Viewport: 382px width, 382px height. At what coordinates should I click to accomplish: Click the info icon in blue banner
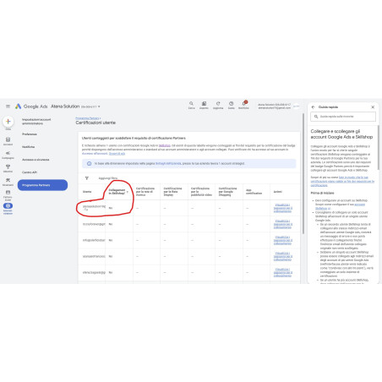point(89,163)
